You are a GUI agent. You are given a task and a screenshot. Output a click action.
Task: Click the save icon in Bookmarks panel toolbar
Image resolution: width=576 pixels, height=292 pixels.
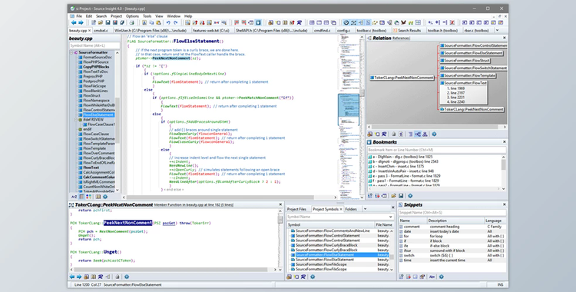coord(401,196)
